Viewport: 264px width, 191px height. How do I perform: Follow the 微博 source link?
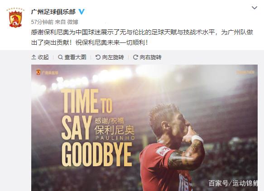(73, 22)
